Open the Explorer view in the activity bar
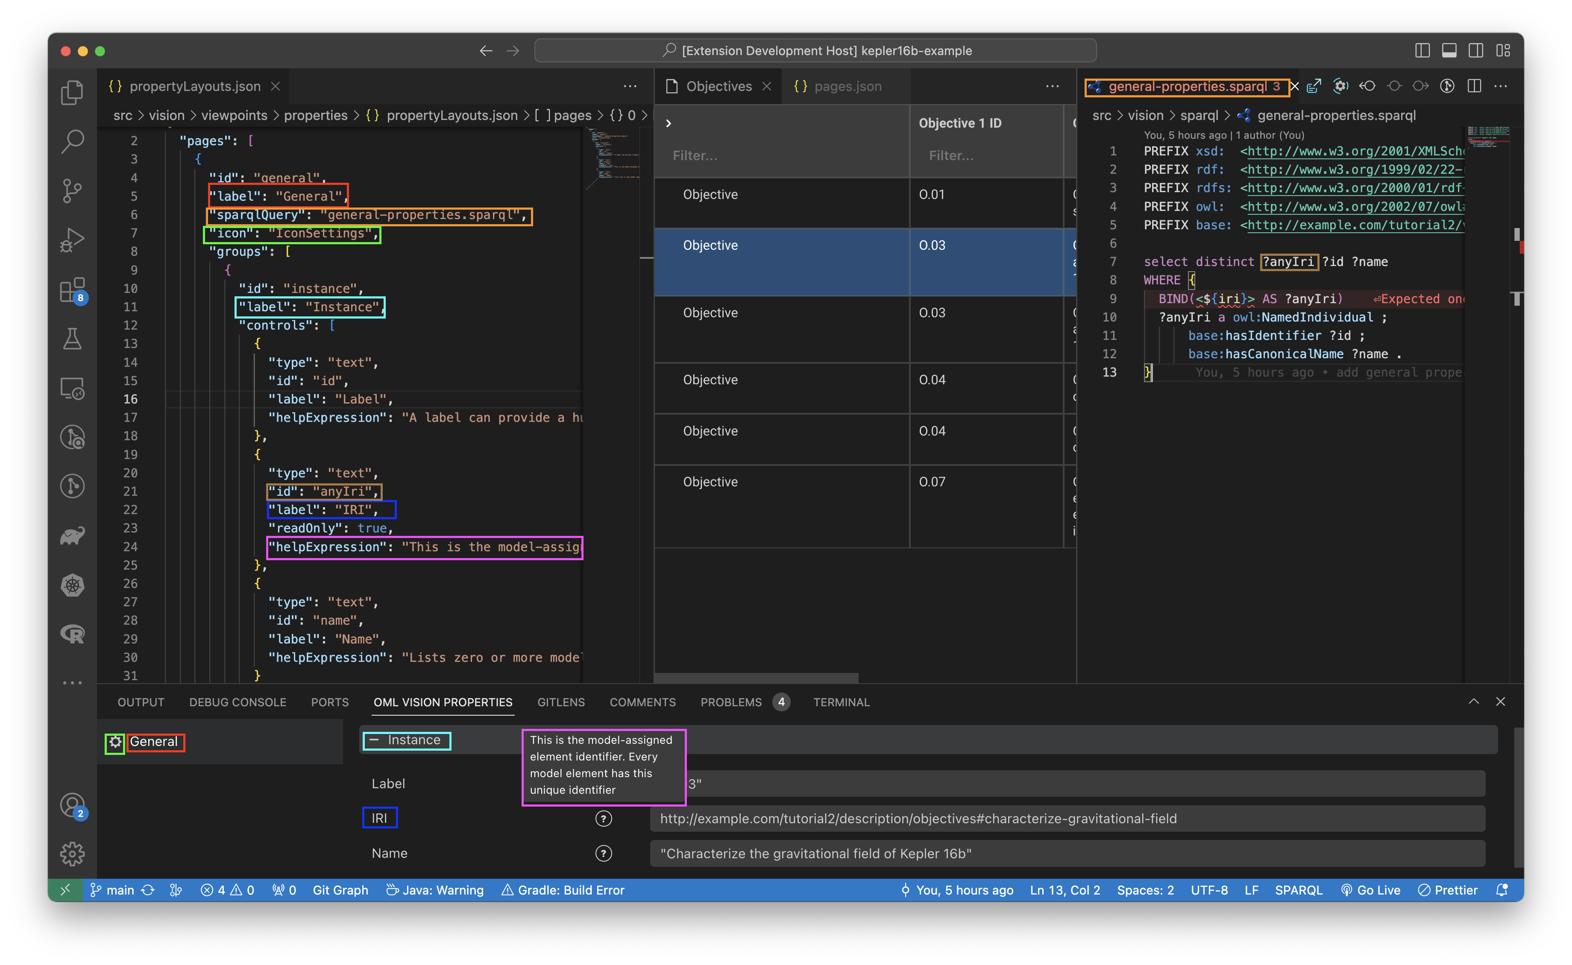Screen dimensions: 1572x965 coord(72,92)
